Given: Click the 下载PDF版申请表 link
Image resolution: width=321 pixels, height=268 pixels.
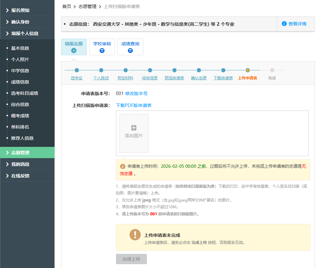Looking at the screenshot, I should click(x=134, y=105).
